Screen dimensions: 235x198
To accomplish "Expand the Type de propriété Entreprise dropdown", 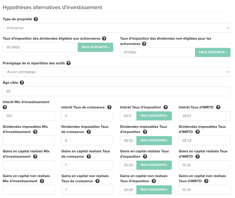I will point(116,28).
